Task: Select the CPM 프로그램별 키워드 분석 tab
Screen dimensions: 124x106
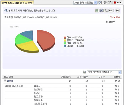Action: click(17, 3)
